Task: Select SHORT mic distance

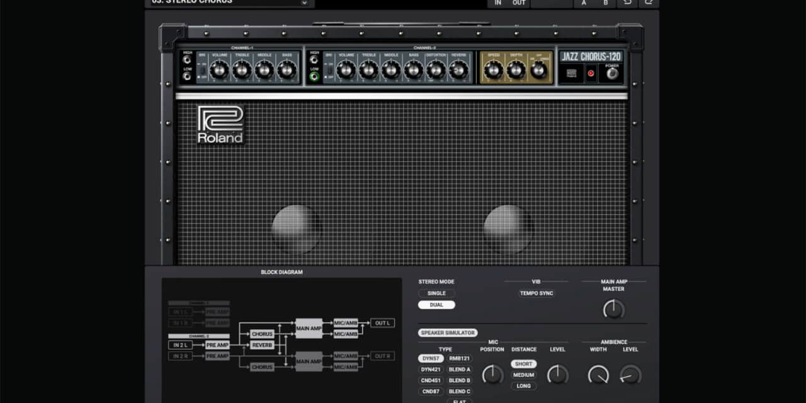Action: click(524, 364)
